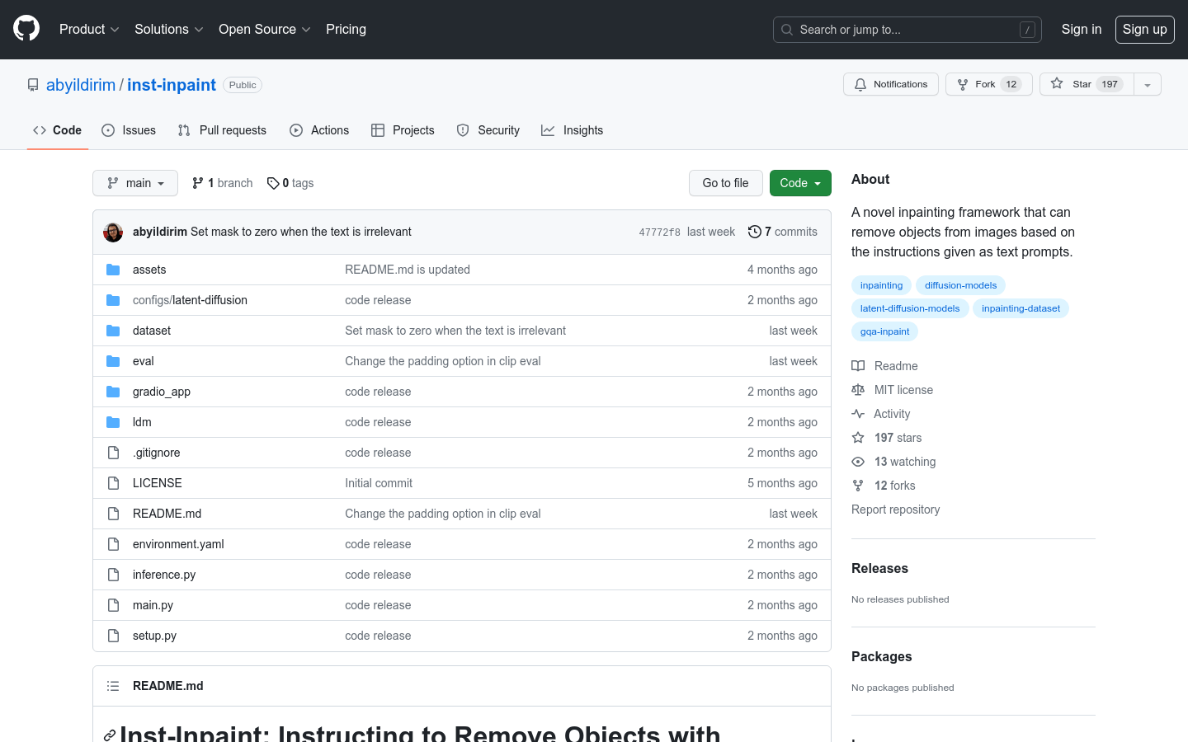View the 13 watching link

893,462
